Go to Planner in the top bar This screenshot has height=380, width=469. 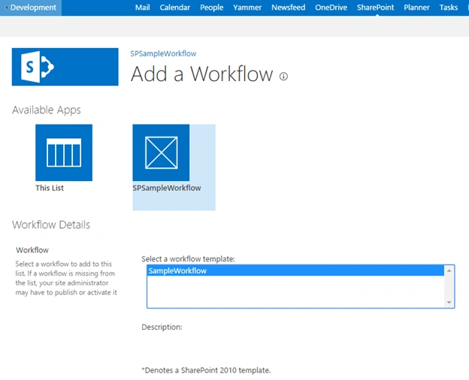(416, 8)
